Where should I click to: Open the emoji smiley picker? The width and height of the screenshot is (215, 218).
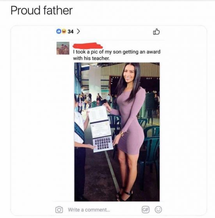pos(158,209)
